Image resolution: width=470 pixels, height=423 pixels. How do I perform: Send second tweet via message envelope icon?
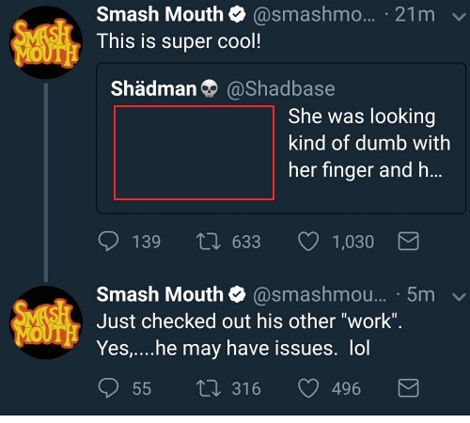(x=408, y=388)
